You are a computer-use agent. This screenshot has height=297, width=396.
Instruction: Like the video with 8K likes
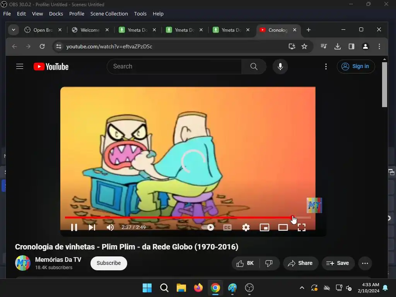click(x=246, y=263)
